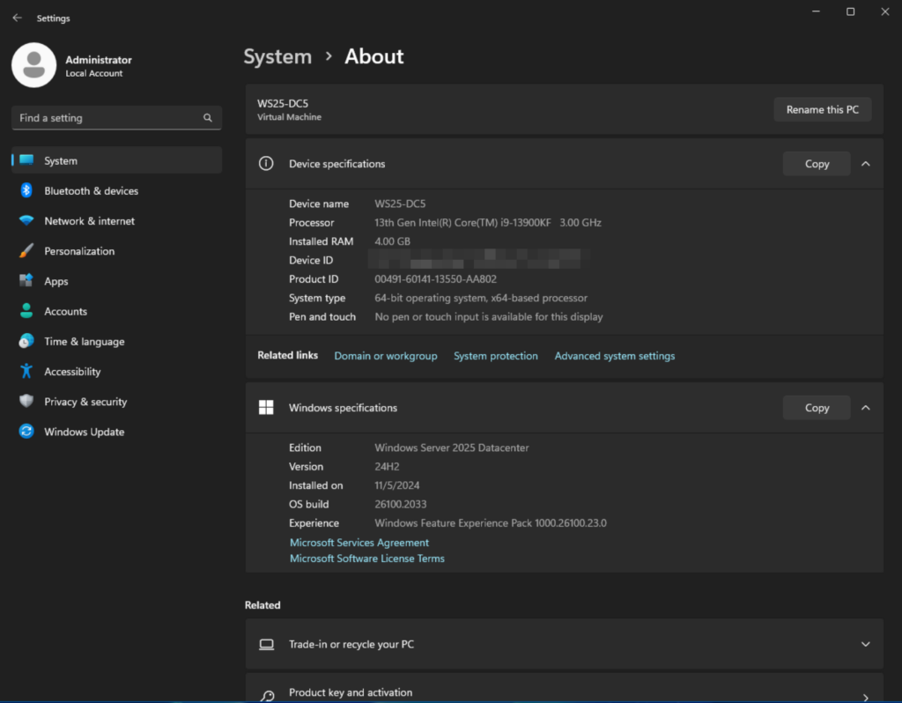Viewport: 902px width, 703px height.
Task: Click the Installed on date 11/5/2024
Action: (x=397, y=485)
